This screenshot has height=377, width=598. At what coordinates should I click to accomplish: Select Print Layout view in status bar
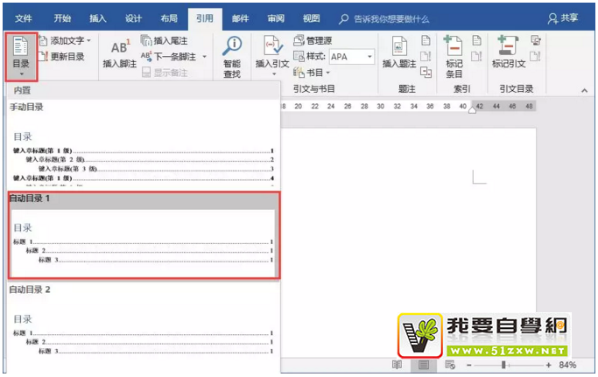pos(424,364)
